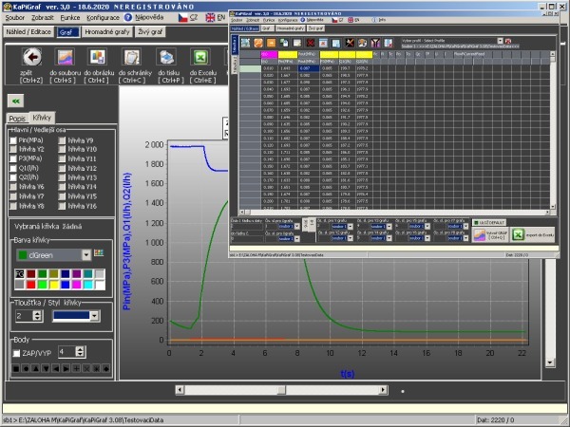This screenshot has height=427, width=570.
Task: Collapse side panel with green double-arrow button
Action: [16, 100]
